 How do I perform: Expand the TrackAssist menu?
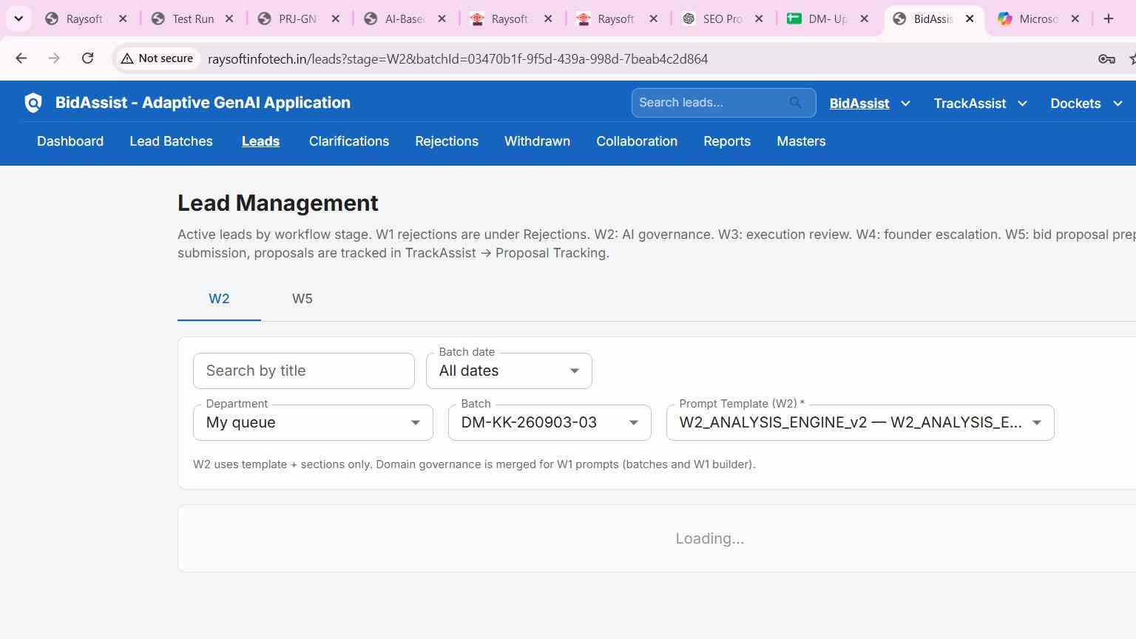pyautogui.click(x=980, y=104)
